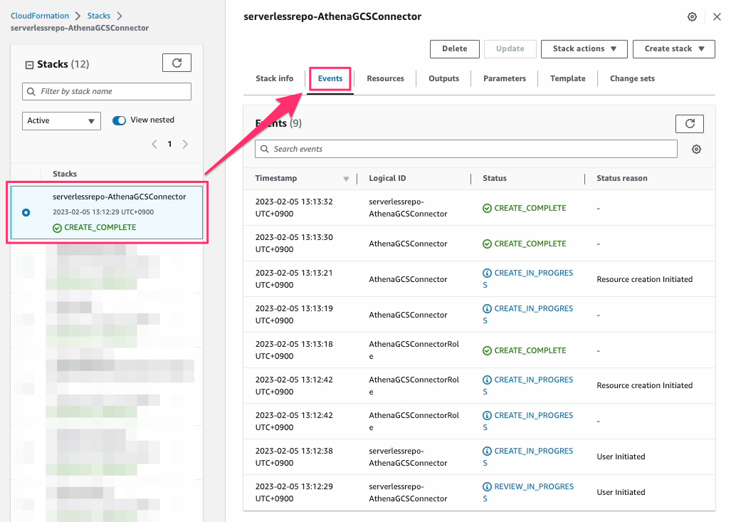
Task: Close the stack detail panel
Action: (x=717, y=17)
